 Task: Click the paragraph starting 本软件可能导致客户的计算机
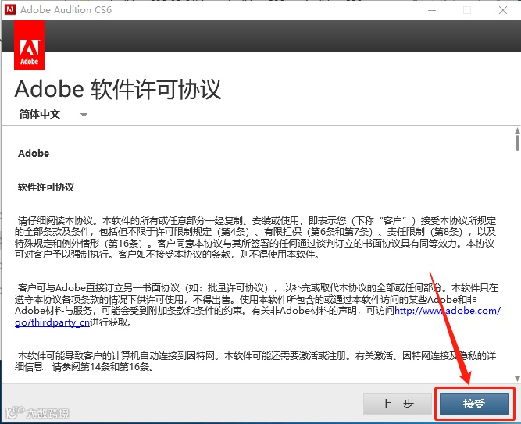(256, 362)
